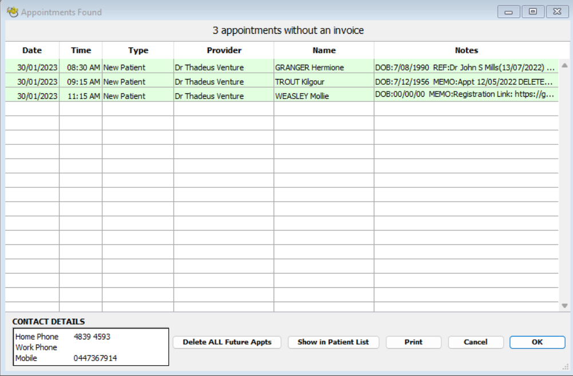Click the scrollbar down arrow

(x=563, y=305)
